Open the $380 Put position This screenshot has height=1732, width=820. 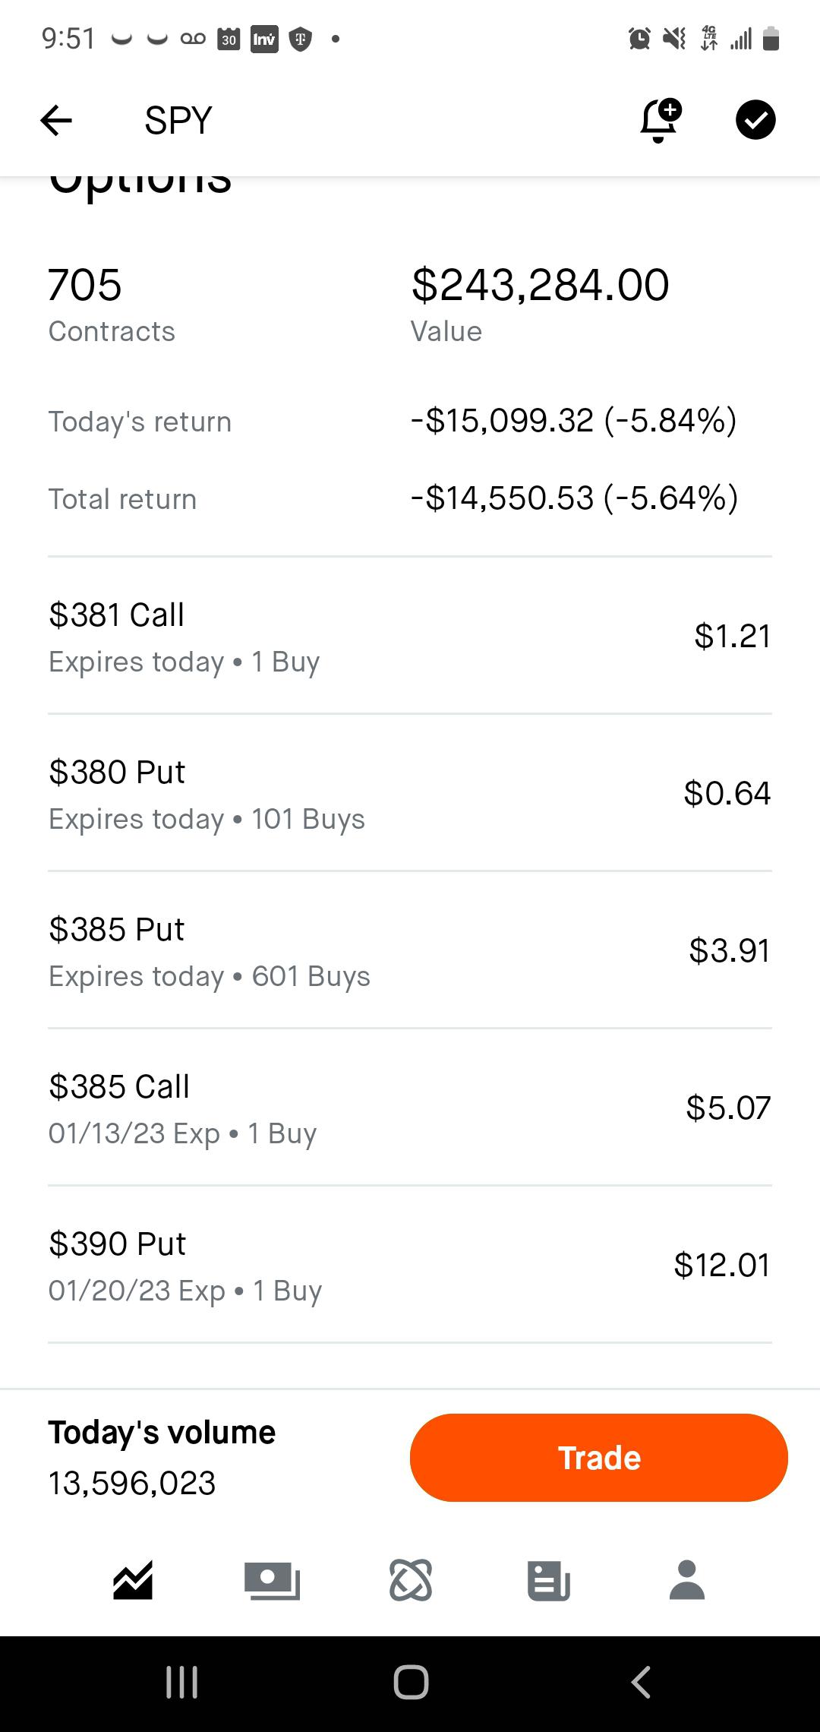[410, 794]
